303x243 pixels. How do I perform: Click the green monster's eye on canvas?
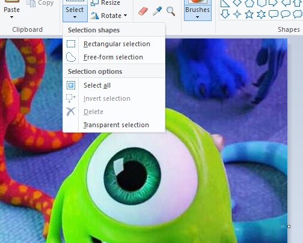coord(132,176)
